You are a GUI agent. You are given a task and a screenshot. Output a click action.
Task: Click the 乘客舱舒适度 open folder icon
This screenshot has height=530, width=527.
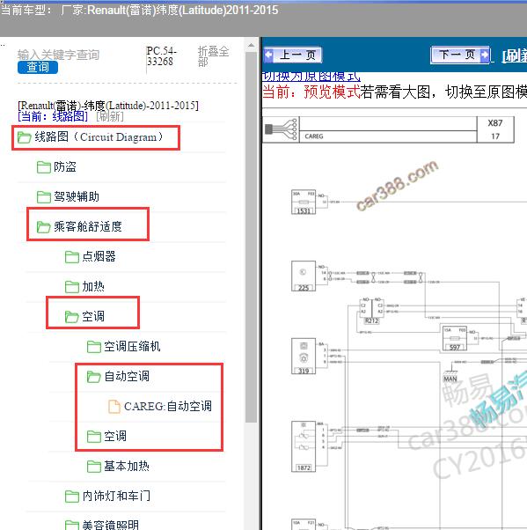click(x=44, y=227)
